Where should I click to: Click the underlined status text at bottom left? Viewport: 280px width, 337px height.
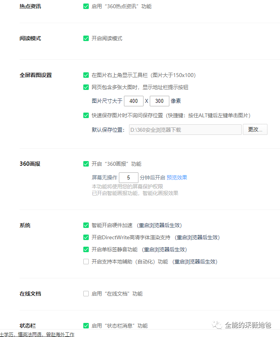[37, 334]
